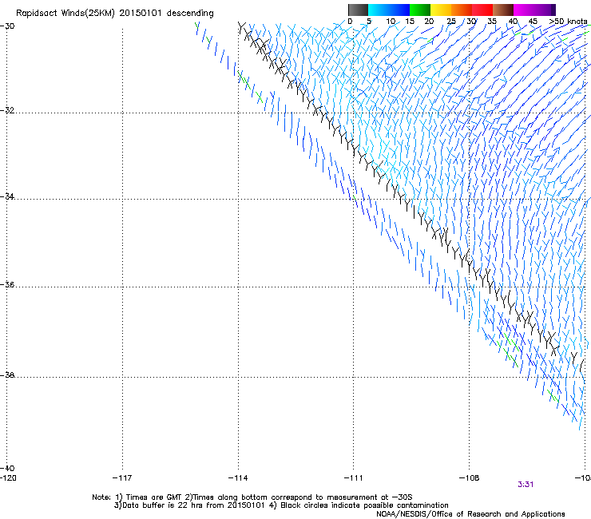591x519 pixels.
Task: Click the -108 longitude axis label
Action: pos(469,478)
